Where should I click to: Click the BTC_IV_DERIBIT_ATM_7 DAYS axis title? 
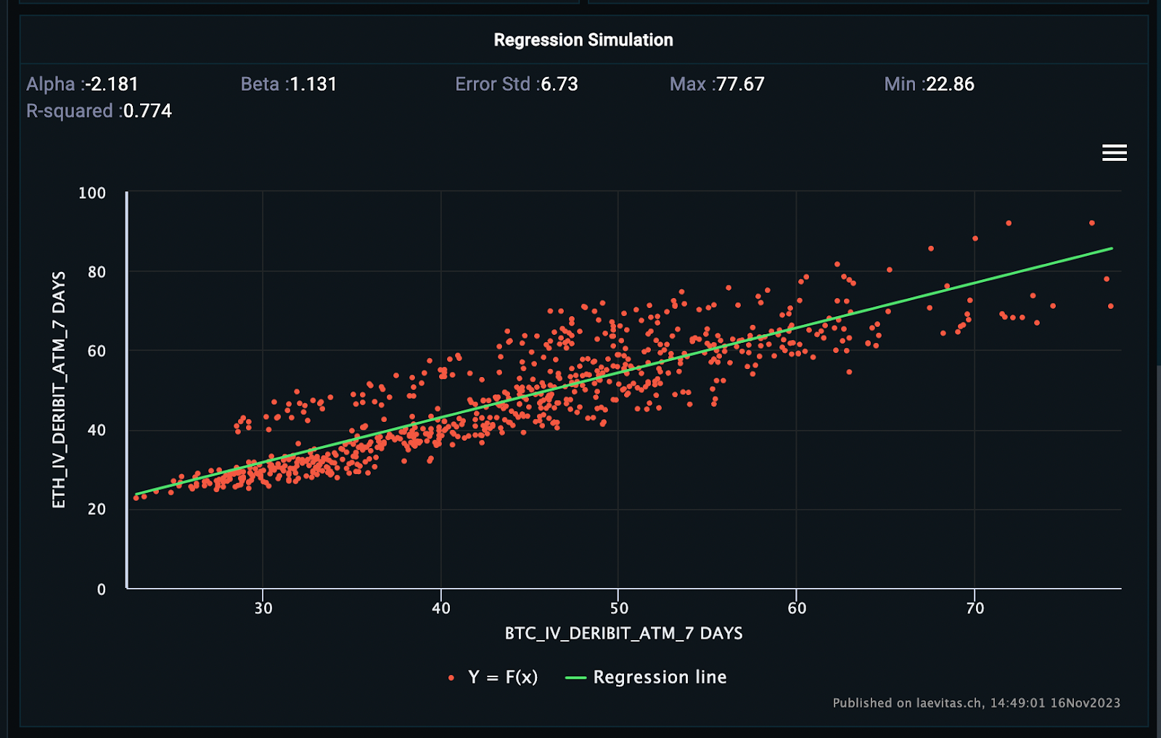pyautogui.click(x=624, y=634)
